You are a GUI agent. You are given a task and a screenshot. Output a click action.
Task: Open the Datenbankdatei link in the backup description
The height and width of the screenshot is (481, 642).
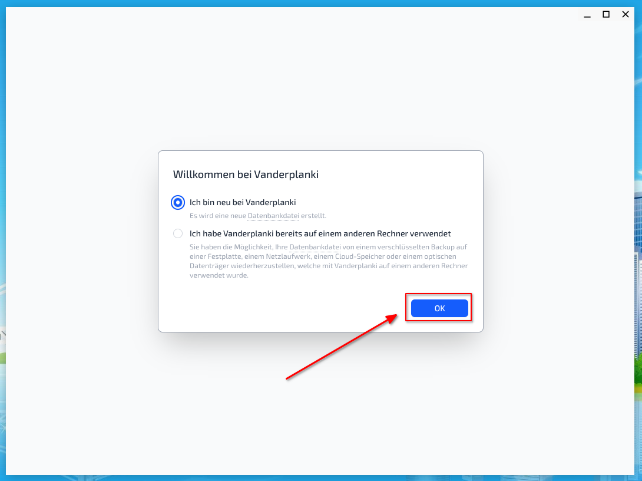[315, 246]
